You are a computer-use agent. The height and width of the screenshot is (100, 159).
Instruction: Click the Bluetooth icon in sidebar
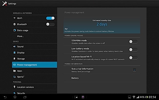[14, 24]
